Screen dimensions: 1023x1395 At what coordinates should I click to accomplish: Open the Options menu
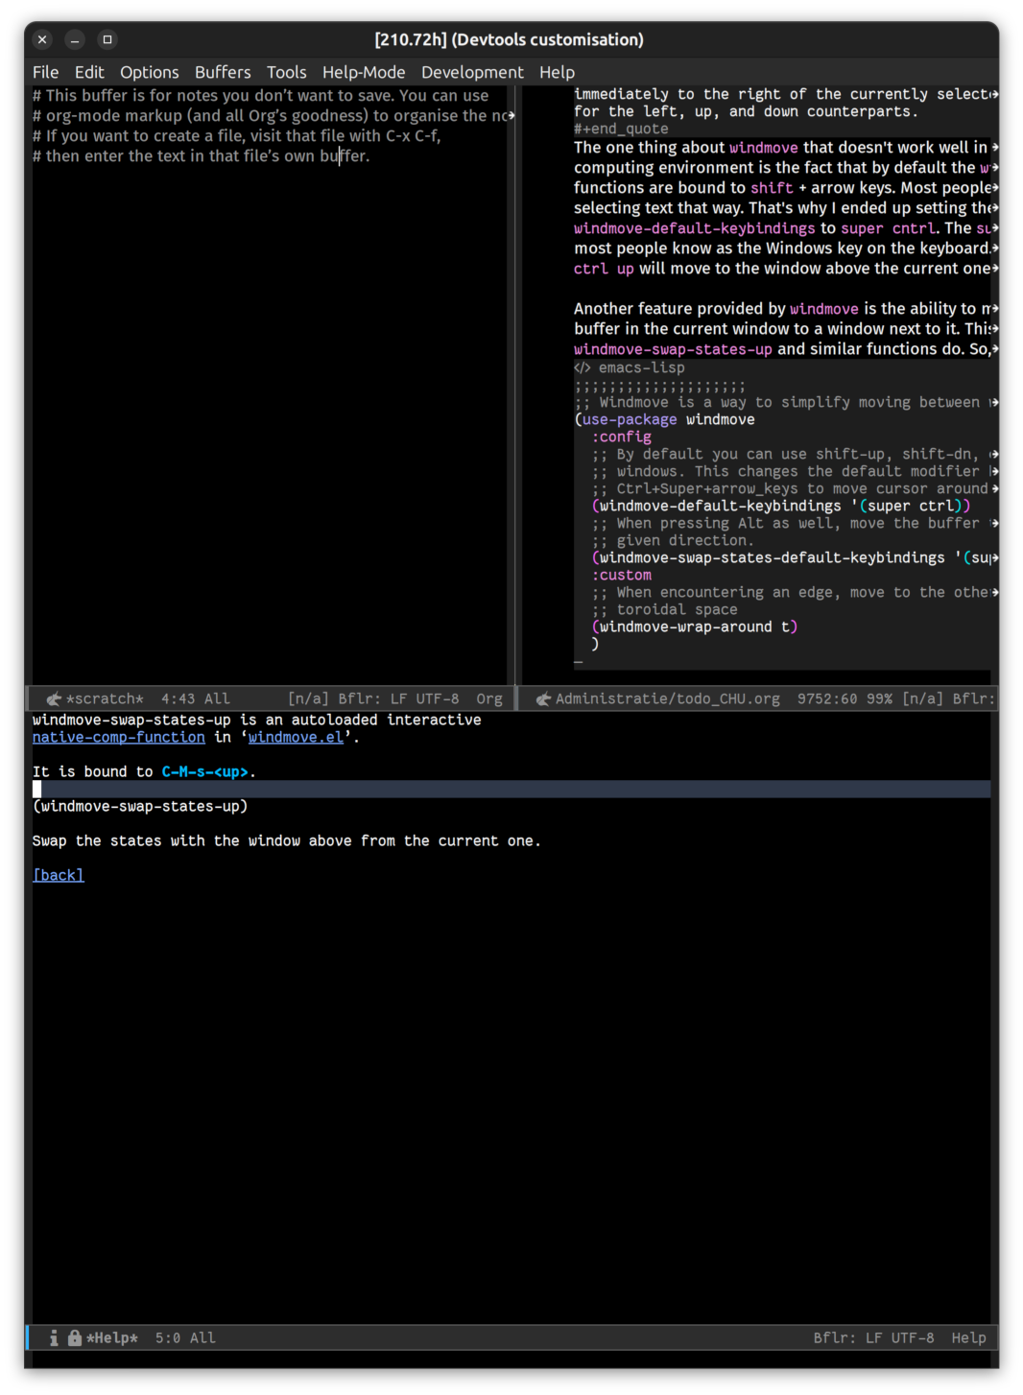click(149, 72)
